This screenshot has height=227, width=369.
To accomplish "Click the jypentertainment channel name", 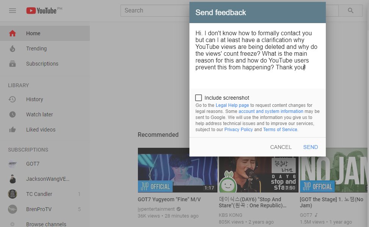I will (x=156, y=209).
